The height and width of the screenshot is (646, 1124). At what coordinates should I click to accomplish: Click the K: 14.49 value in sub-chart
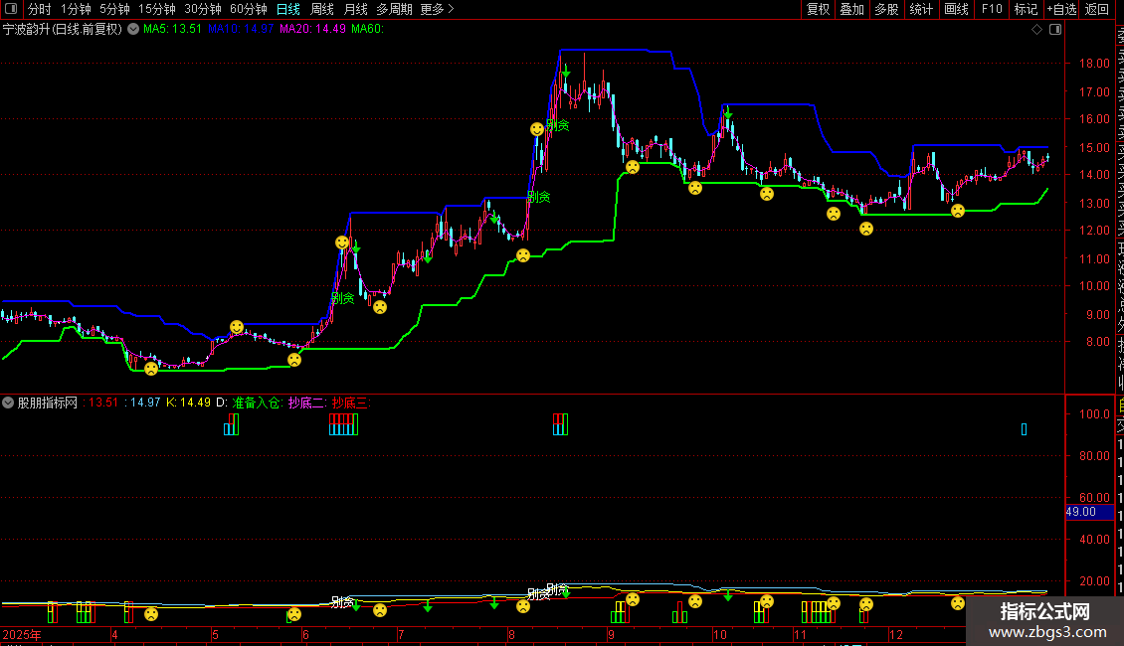pos(189,403)
